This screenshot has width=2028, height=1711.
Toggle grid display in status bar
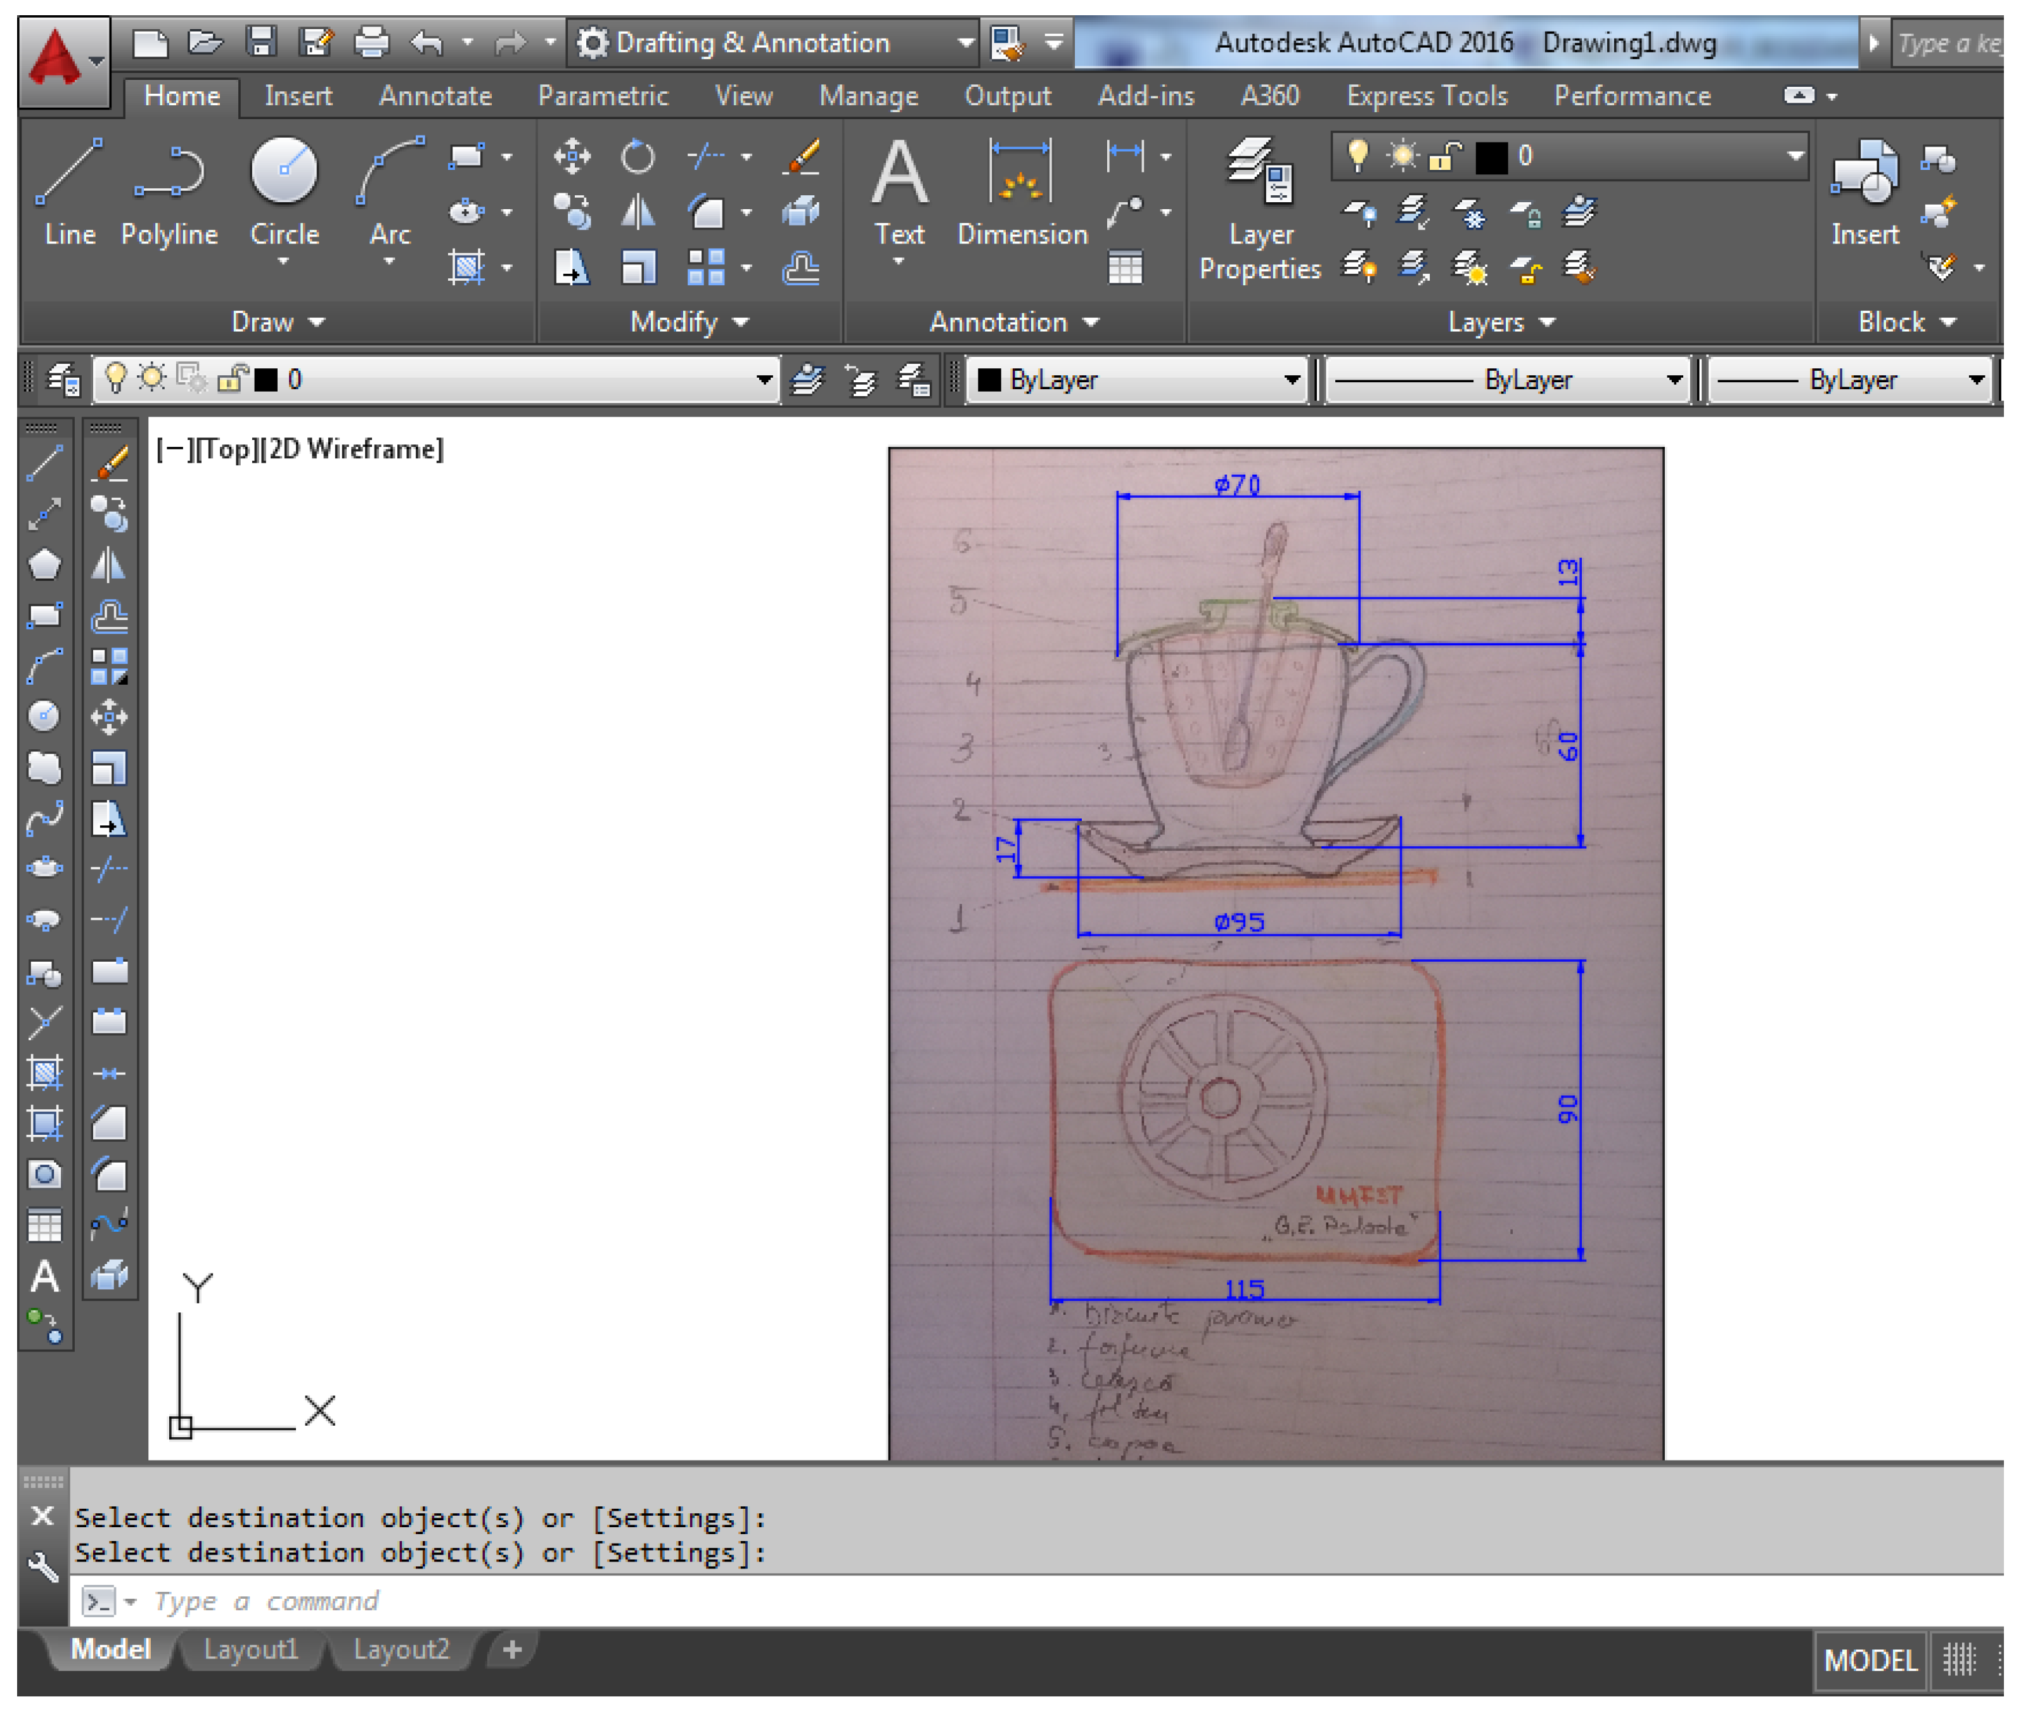click(x=1959, y=1660)
